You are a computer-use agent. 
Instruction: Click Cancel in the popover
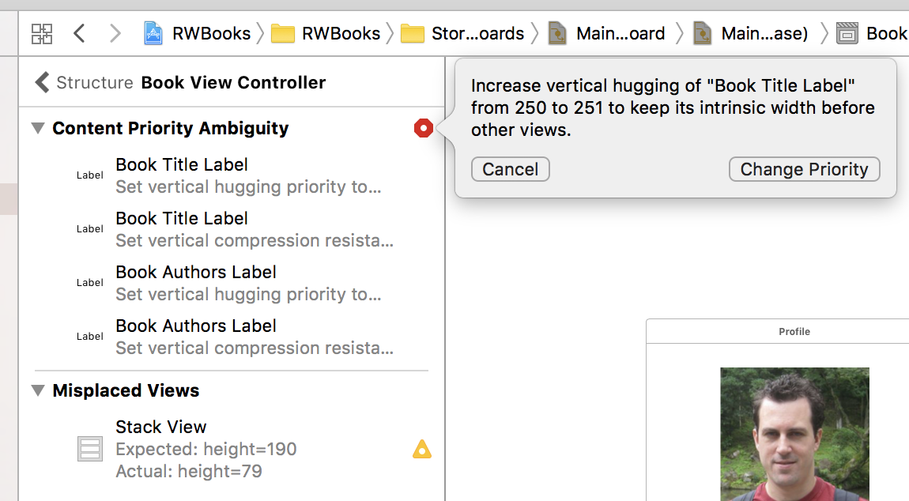pyautogui.click(x=510, y=169)
